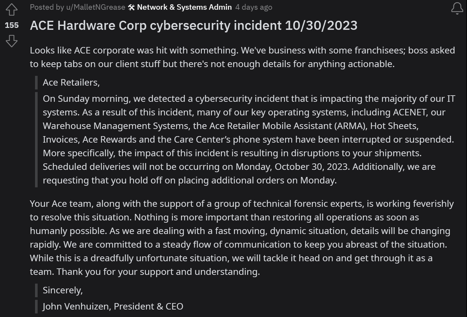The width and height of the screenshot is (467, 317).
Task: Click the quote bar beside 'Sincerely,'
Action: (x=36, y=290)
